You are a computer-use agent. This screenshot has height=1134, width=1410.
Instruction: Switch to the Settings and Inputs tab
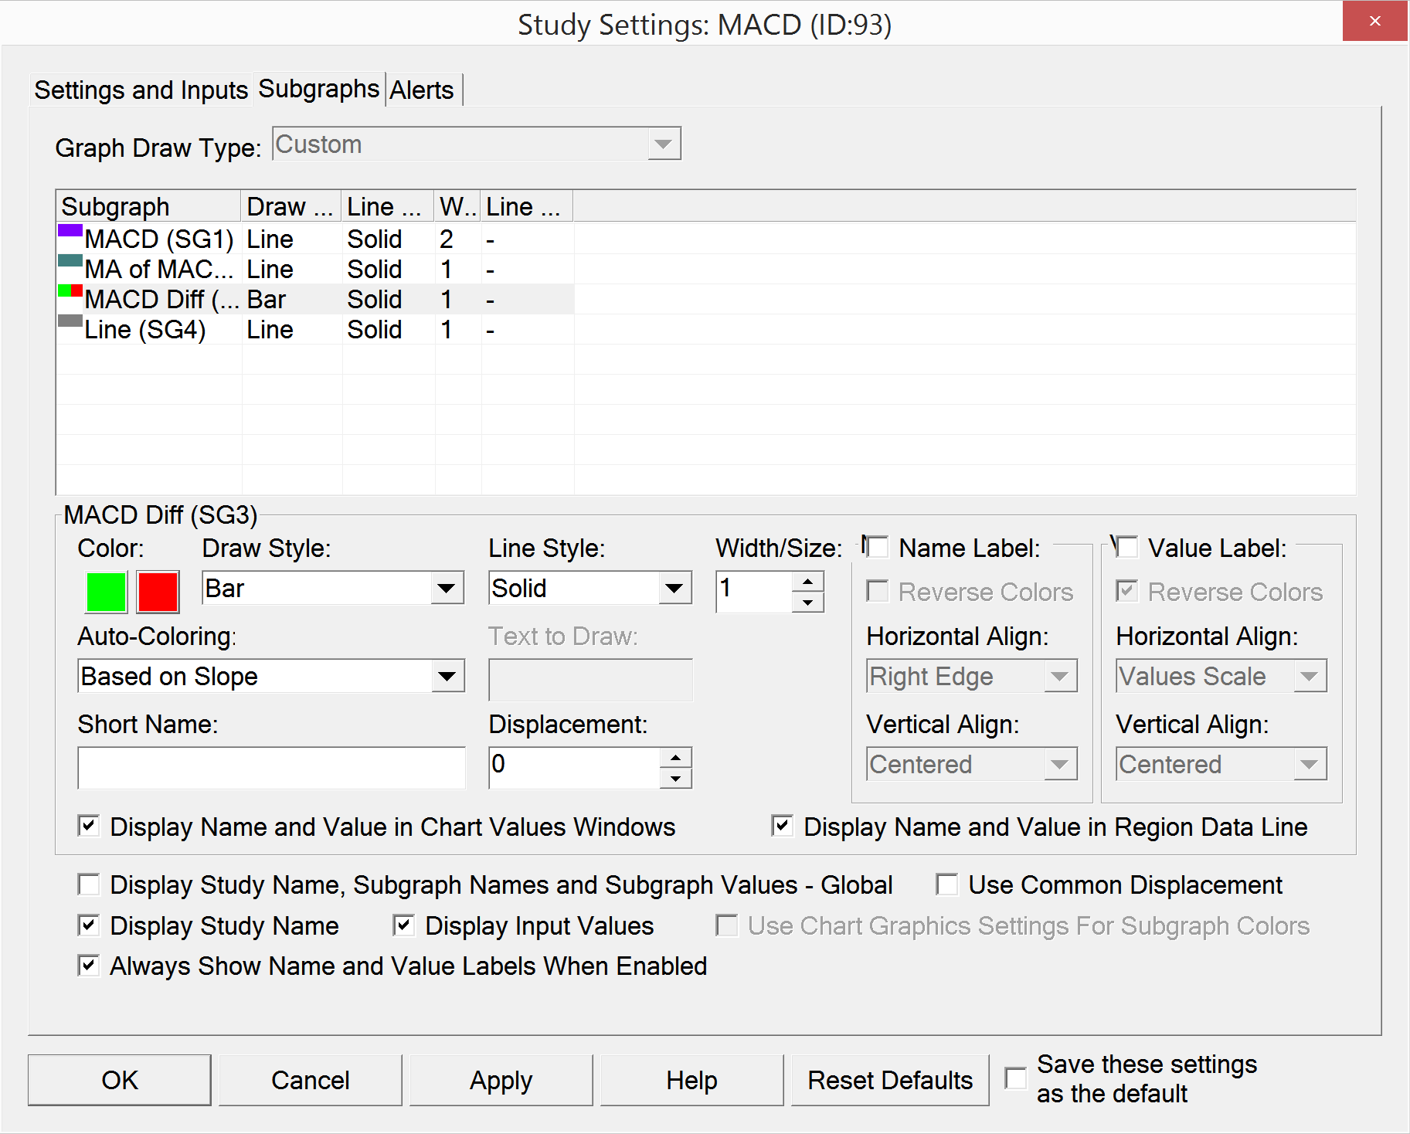[x=141, y=90]
